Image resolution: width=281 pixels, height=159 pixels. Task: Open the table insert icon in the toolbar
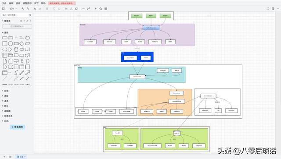tap(106, 9)
